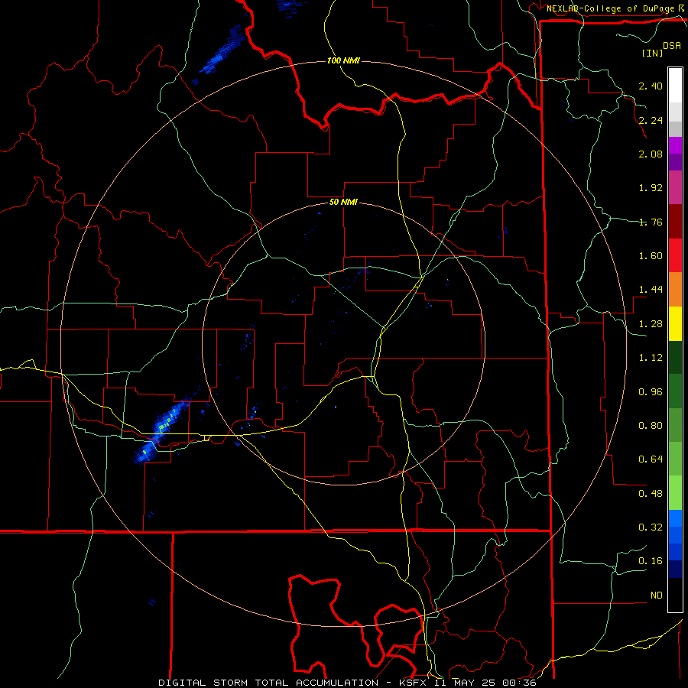Select the 1.28 legend value

click(651, 324)
